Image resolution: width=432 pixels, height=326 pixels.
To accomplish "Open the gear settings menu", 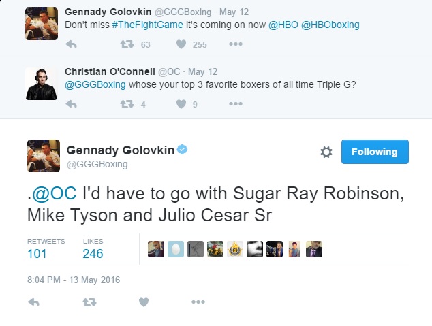I will pyautogui.click(x=326, y=152).
